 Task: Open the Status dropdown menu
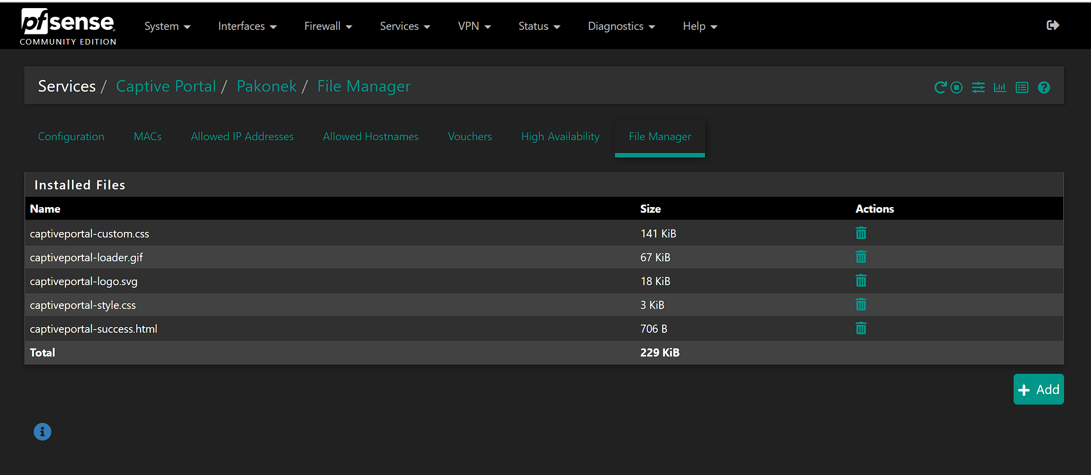click(539, 26)
